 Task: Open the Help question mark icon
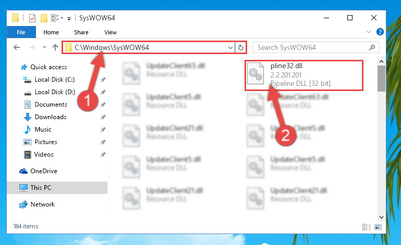click(x=380, y=32)
